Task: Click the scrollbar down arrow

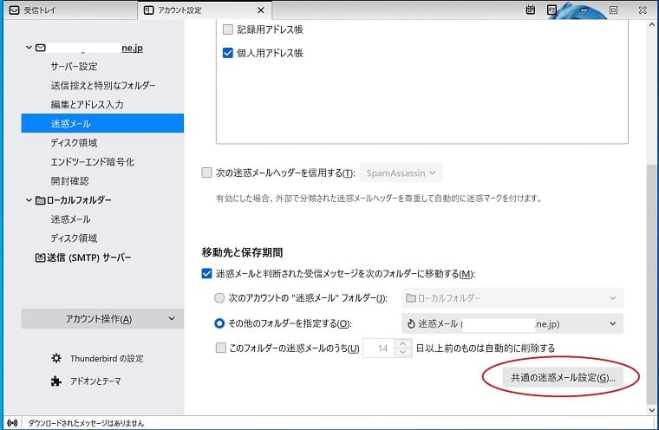Action: click(651, 410)
